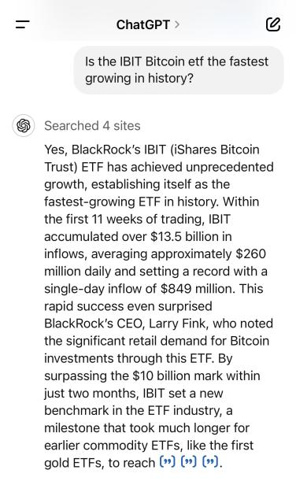Show sources under Searched 4 sites
296x492 pixels.
click(x=92, y=126)
